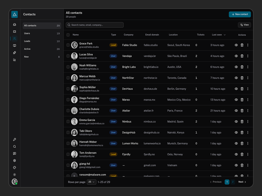
Task: Open the View options button
Action: [244, 25]
